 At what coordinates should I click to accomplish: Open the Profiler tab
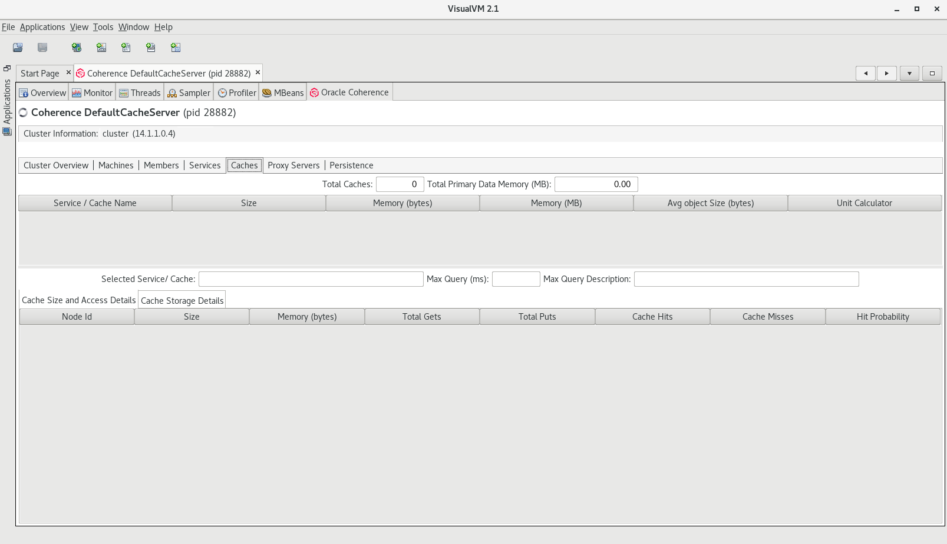pyautogui.click(x=237, y=92)
